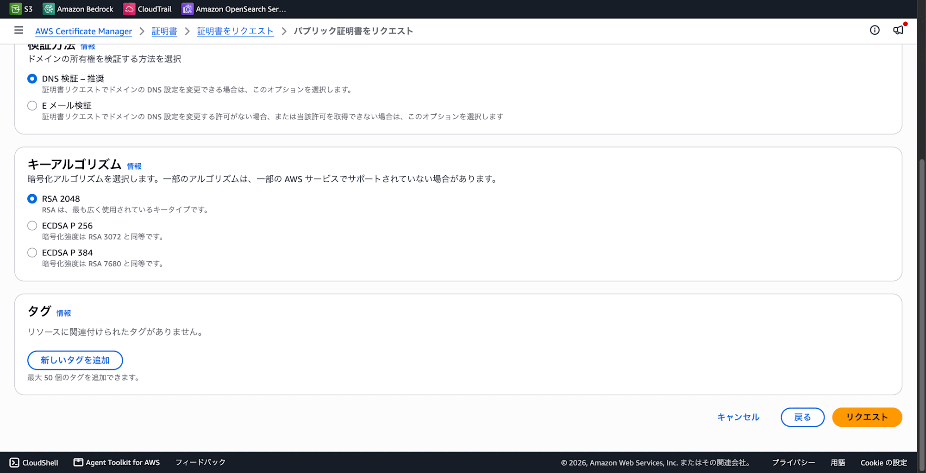Click the パブリック証明書をリクエスト breadcrumb text
The height and width of the screenshot is (473, 926).
(353, 31)
